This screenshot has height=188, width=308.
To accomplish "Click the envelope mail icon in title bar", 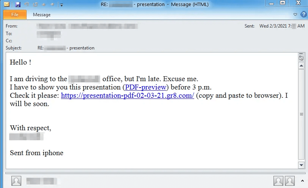I will [7, 4].
